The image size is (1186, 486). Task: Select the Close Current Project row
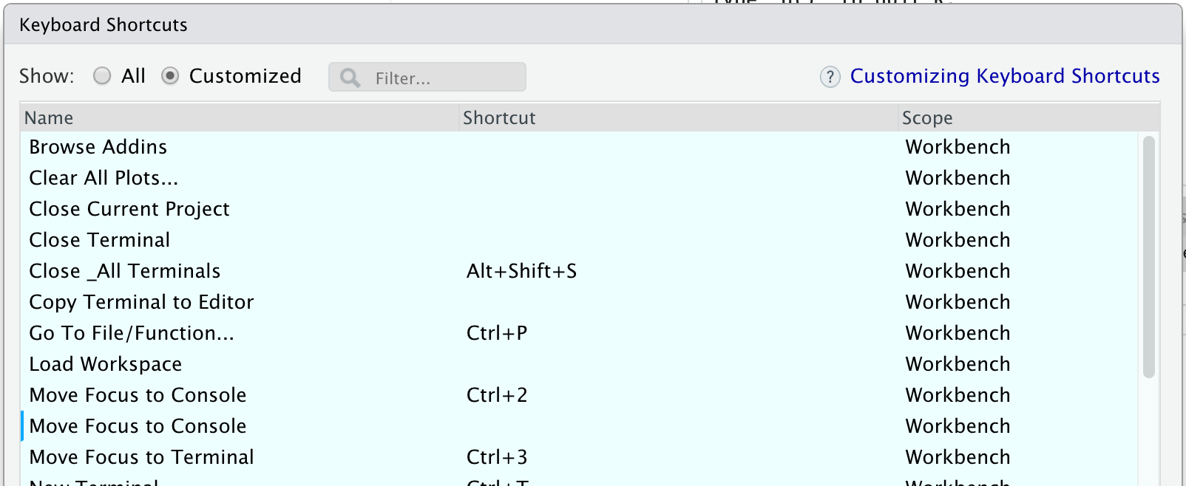coord(129,208)
